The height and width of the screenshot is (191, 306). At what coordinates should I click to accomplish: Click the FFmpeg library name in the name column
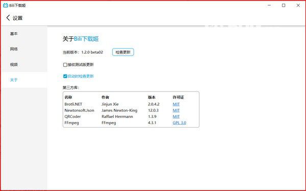71,123
